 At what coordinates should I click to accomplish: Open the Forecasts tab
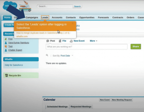click(x=103, y=18)
